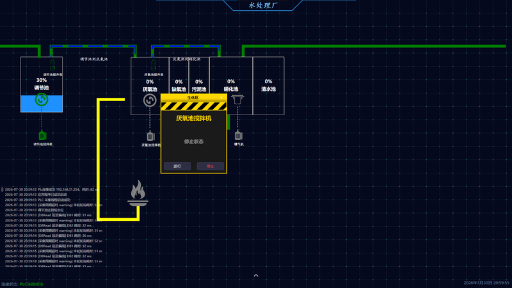Click the 清水池 tank label
The height and width of the screenshot is (288, 512).
point(268,89)
